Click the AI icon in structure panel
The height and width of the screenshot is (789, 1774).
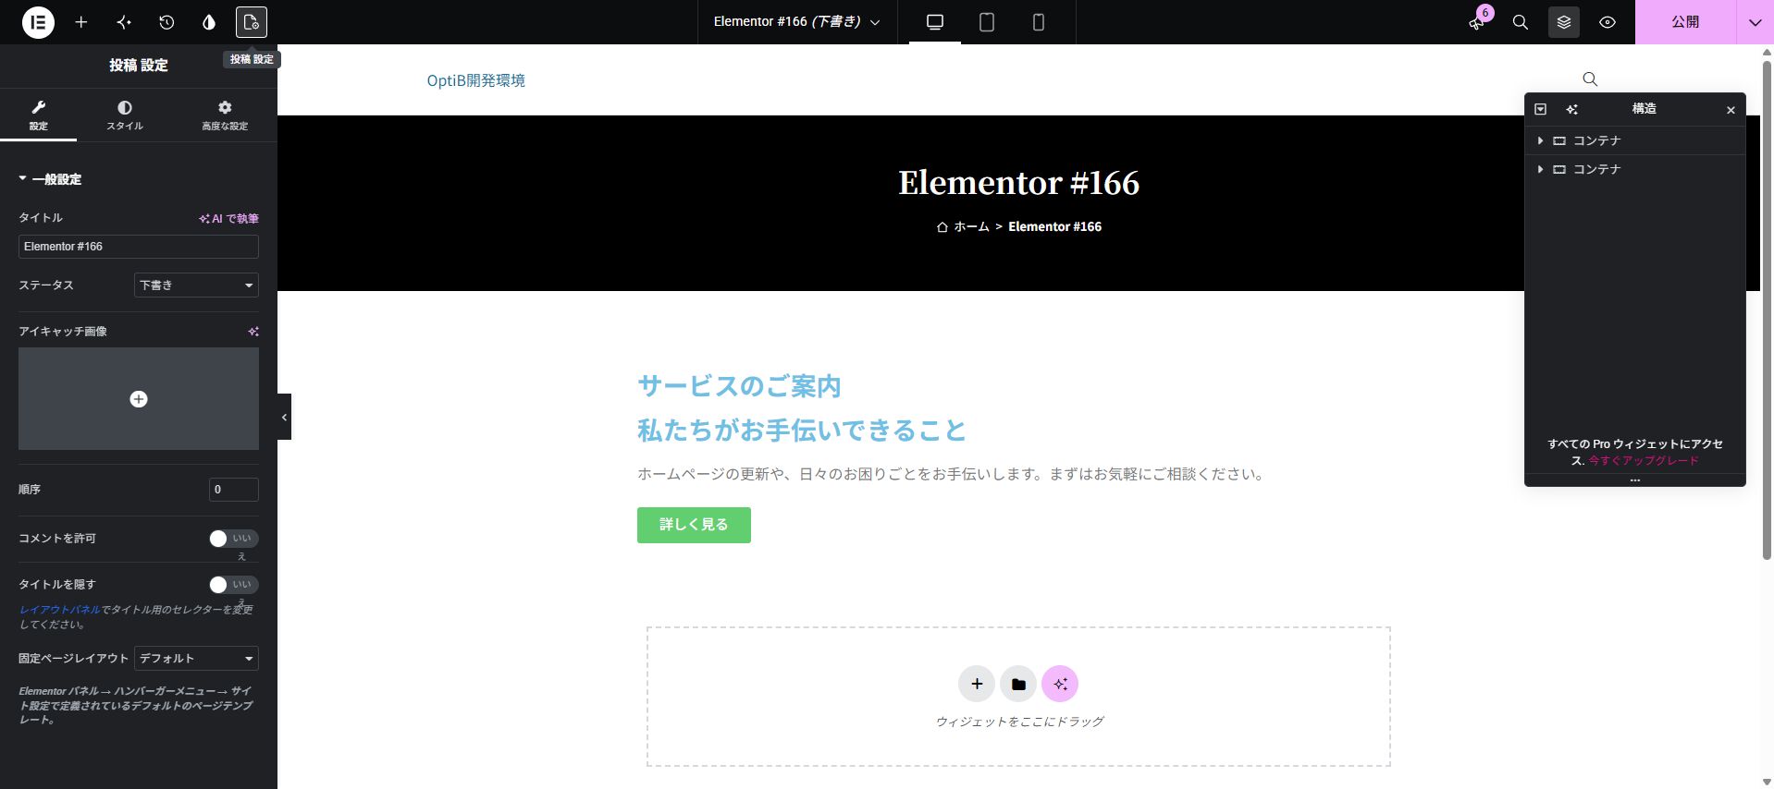click(1571, 109)
